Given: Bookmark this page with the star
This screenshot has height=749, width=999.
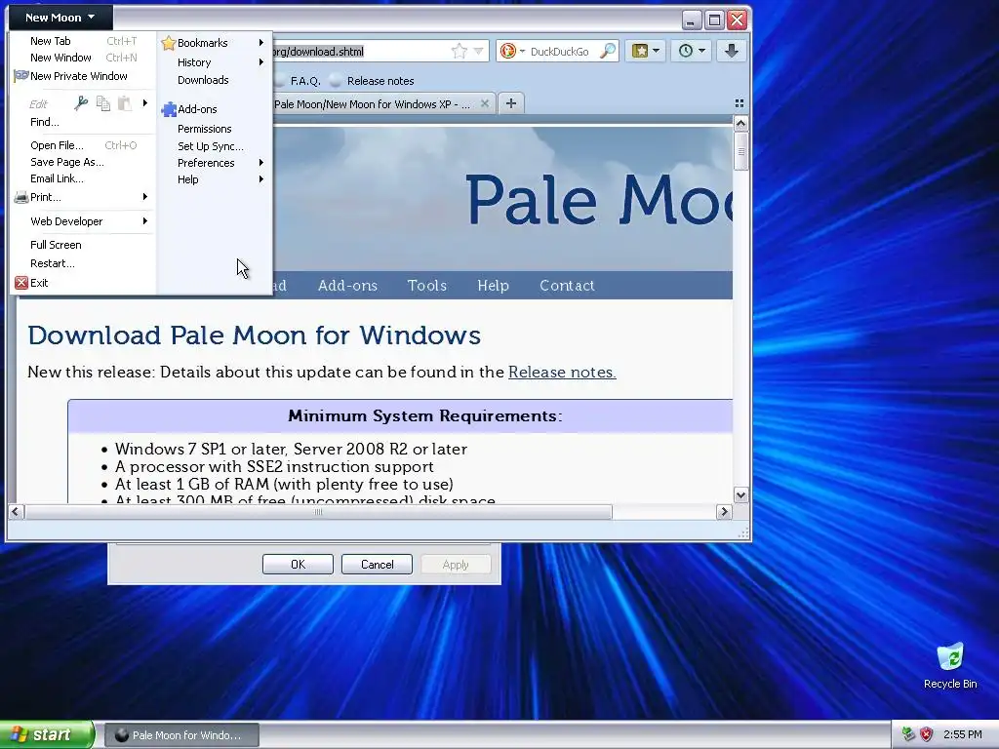Looking at the screenshot, I should coord(459,51).
